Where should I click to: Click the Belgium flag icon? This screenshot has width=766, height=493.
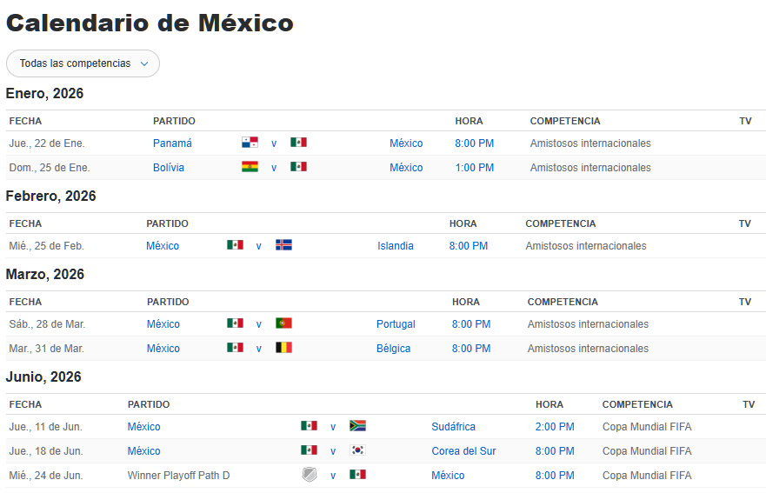click(x=283, y=348)
